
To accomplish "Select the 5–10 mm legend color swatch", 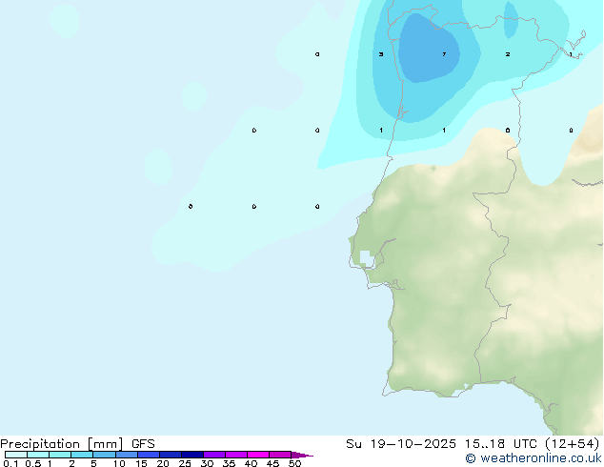I will [x=105, y=455].
